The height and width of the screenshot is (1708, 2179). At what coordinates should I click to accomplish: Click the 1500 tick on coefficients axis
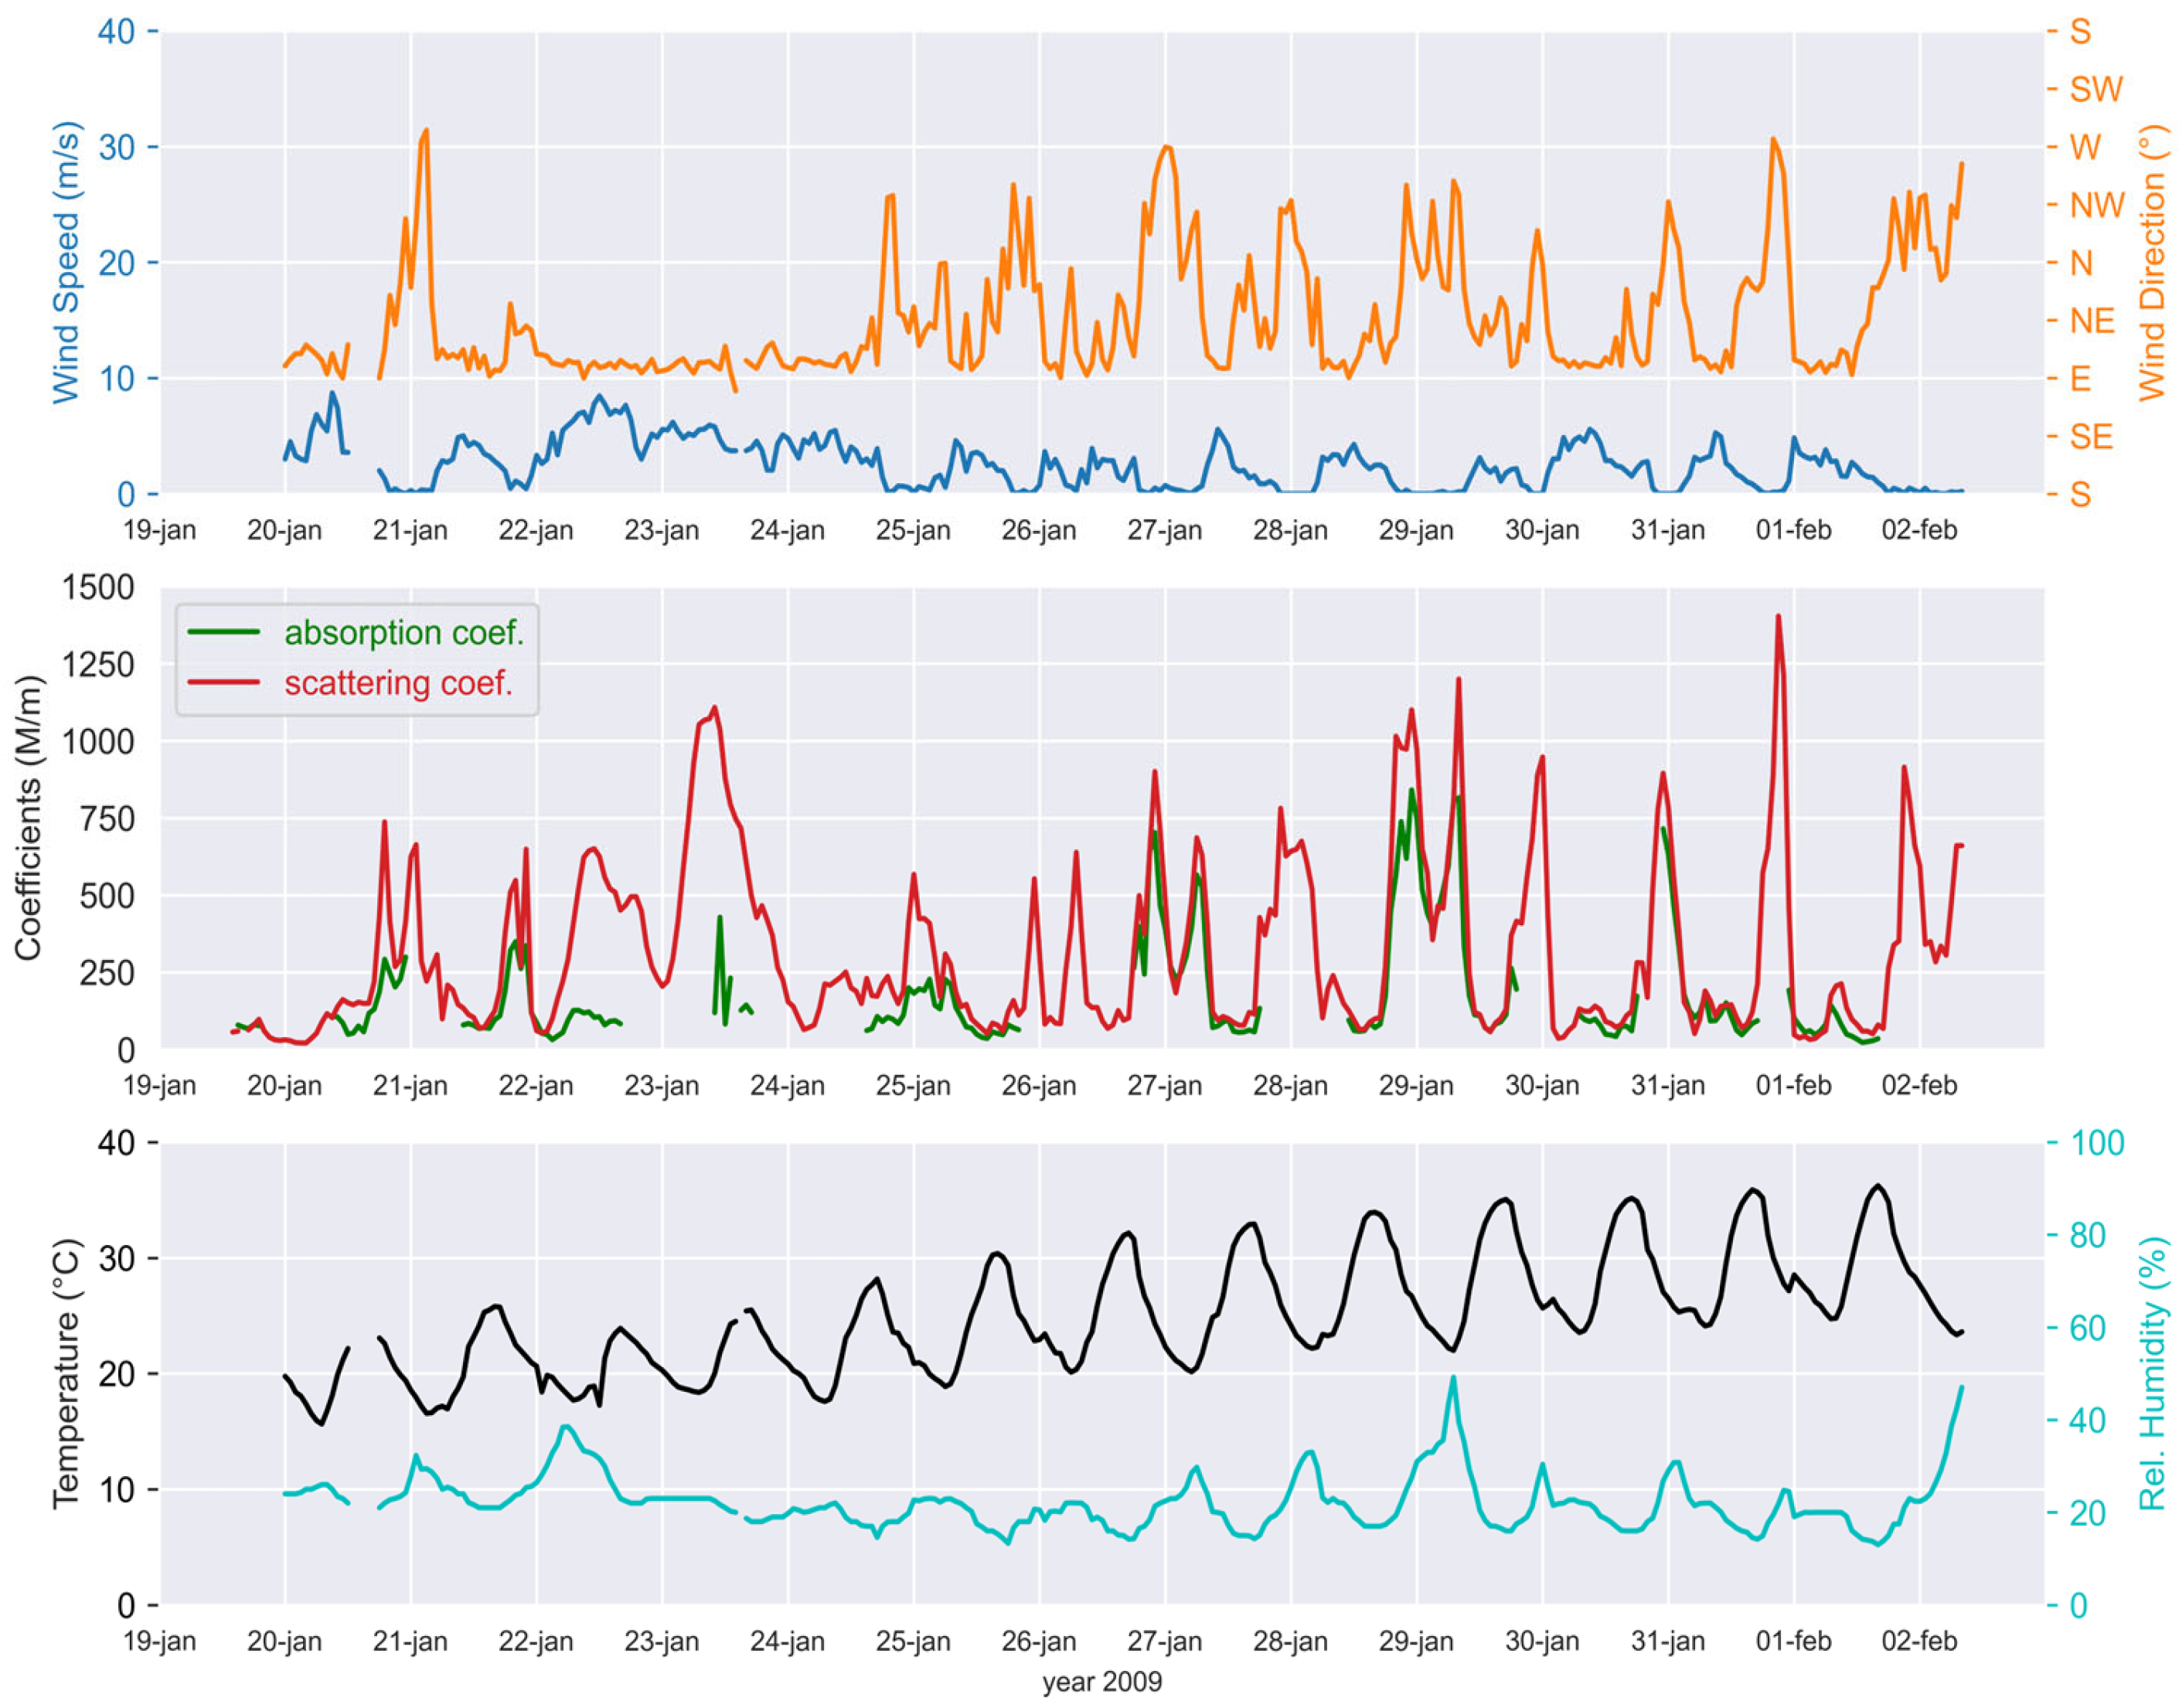coord(98,588)
